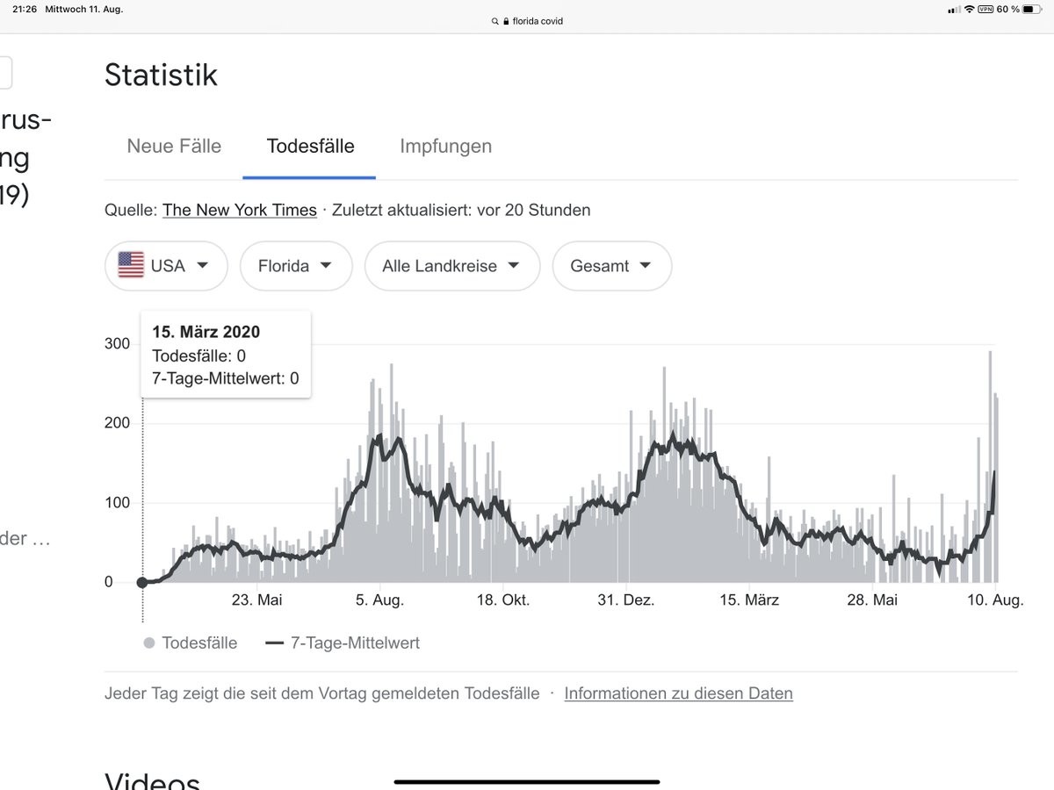Image resolution: width=1054 pixels, height=790 pixels.
Task: Tap the VPN badge in status bar
Action: (x=985, y=9)
